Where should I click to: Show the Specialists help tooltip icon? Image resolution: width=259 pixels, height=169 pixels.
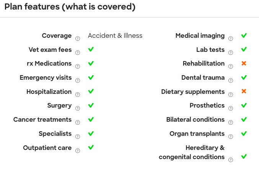point(78,137)
